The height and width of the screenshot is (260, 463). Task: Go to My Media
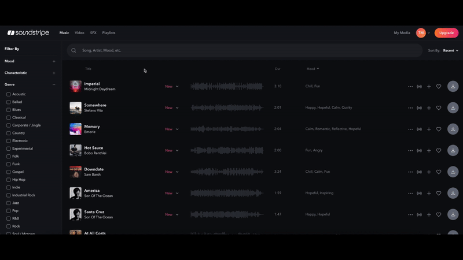tap(402, 33)
